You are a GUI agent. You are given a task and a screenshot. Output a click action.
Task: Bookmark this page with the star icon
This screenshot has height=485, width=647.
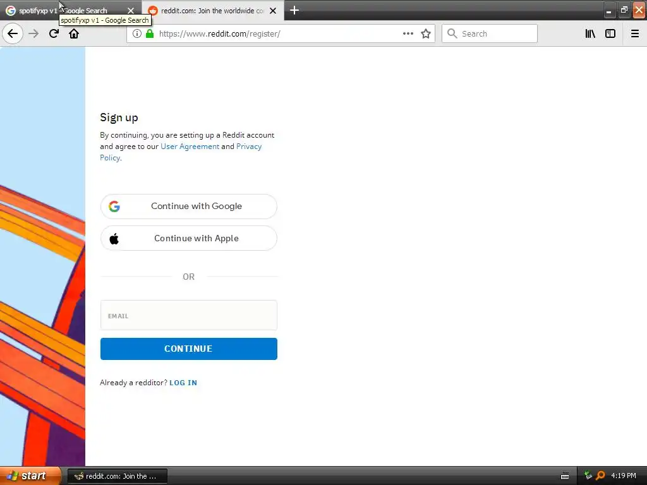426,34
